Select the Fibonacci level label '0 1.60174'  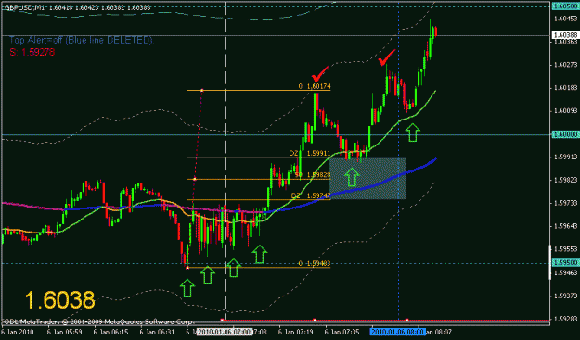pos(315,86)
